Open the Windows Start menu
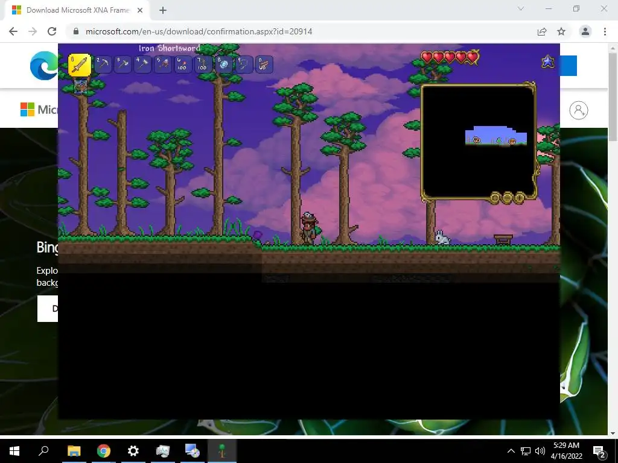Screen dimensions: 618x463 [x=14, y=451]
